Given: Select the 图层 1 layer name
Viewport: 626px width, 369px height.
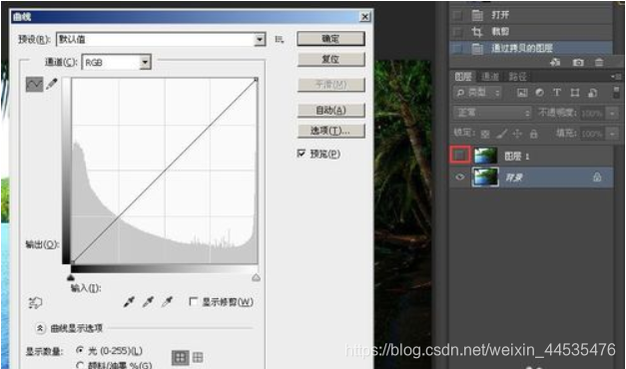Looking at the screenshot, I should pyautogui.click(x=516, y=156).
